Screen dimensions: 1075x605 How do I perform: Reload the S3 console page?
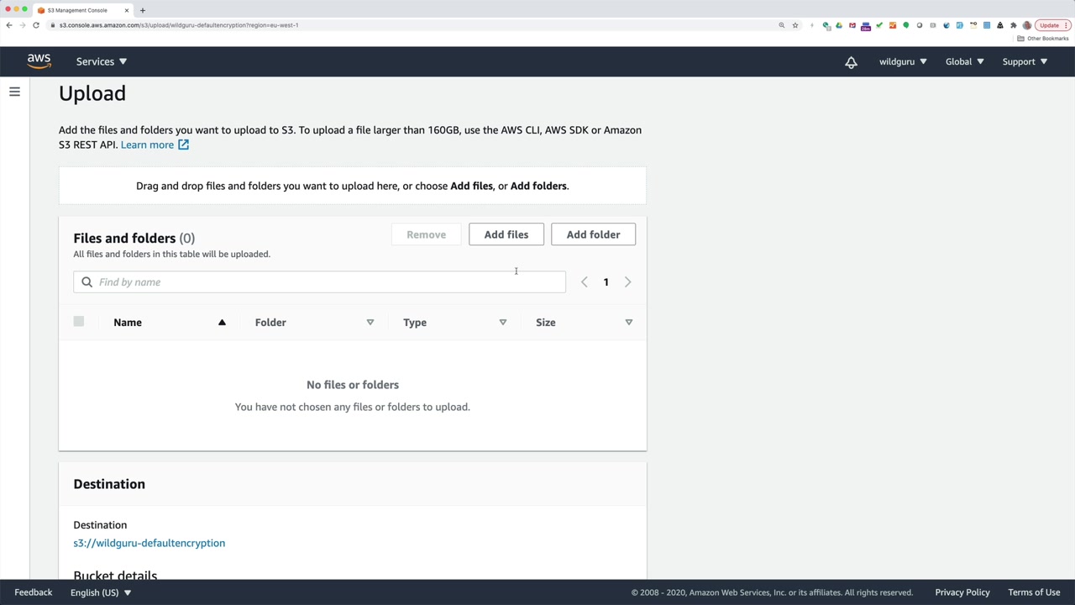point(36,25)
